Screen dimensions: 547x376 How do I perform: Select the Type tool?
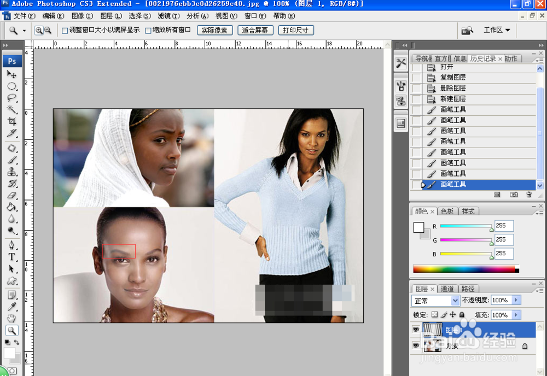[12, 257]
